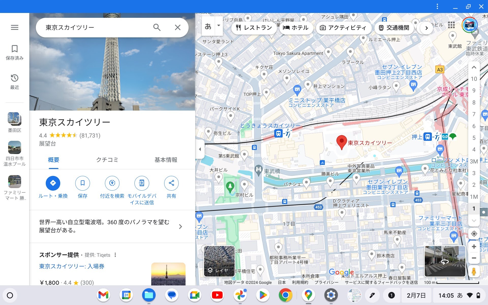This screenshot has width=488, height=305.
Task: Click the blue Directions (ルート・乗換) button
Action: click(x=53, y=183)
